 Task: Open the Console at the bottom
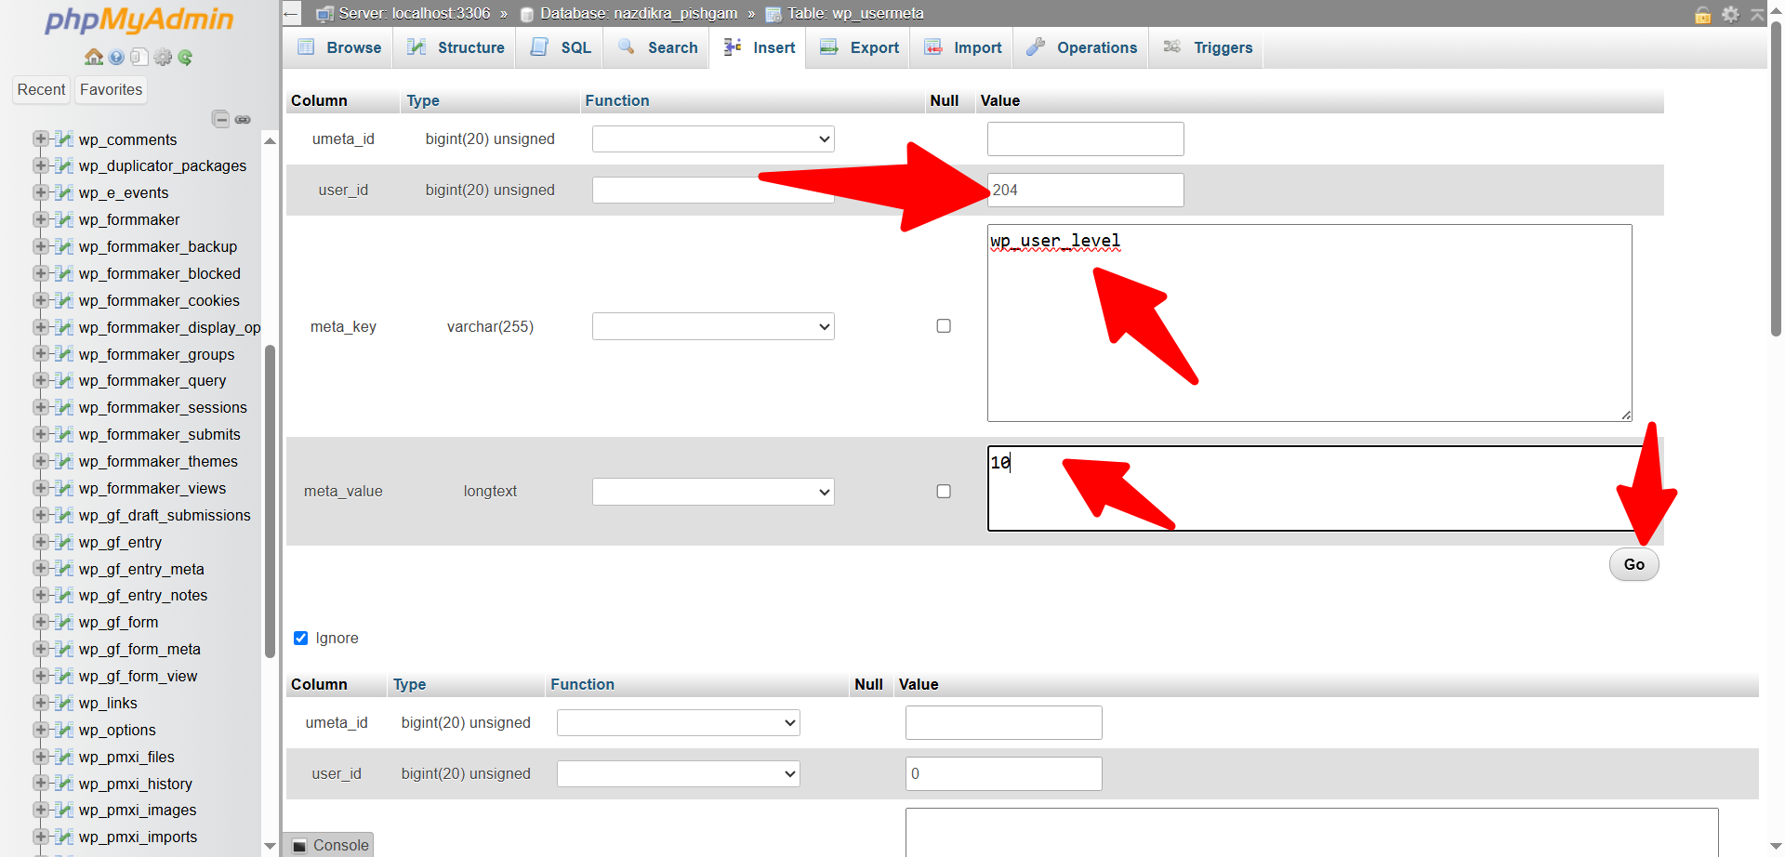[329, 844]
